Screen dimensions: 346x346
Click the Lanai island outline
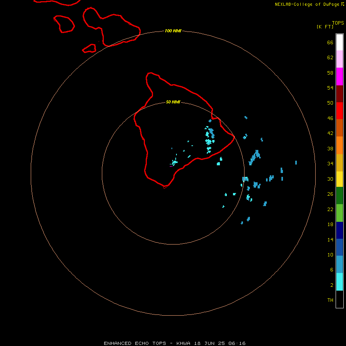[64, 24]
